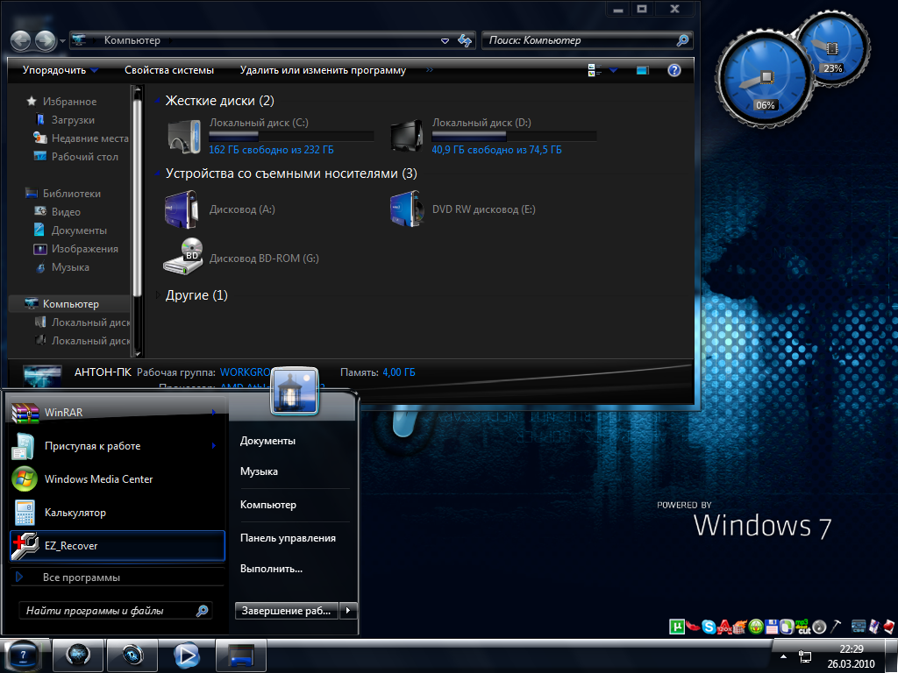Image resolution: width=898 pixels, height=673 pixels.
Task: Open Все программы list
Action: pyautogui.click(x=118, y=577)
